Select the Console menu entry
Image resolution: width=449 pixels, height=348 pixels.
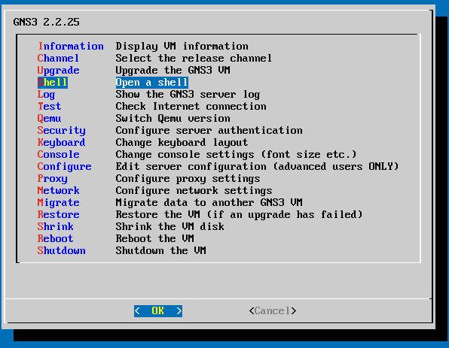59,155
